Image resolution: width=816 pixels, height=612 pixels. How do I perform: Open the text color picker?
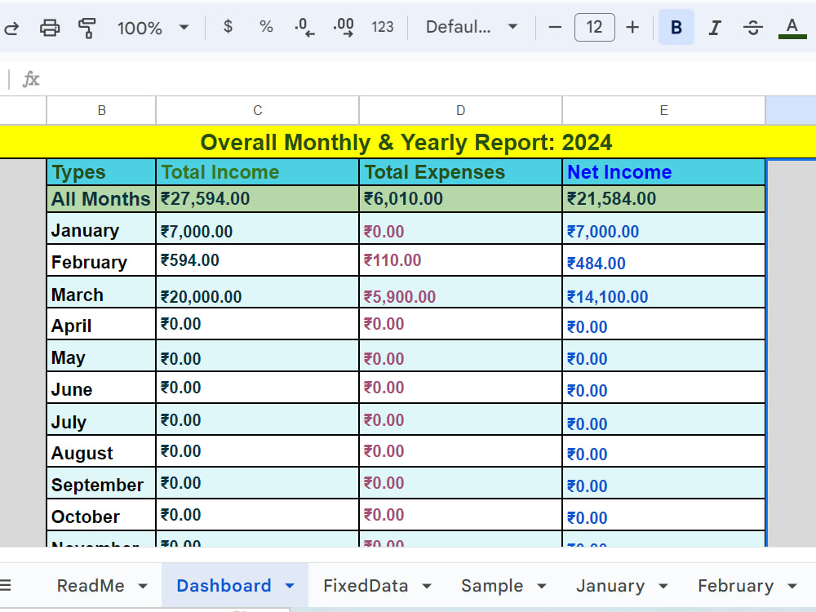792,27
